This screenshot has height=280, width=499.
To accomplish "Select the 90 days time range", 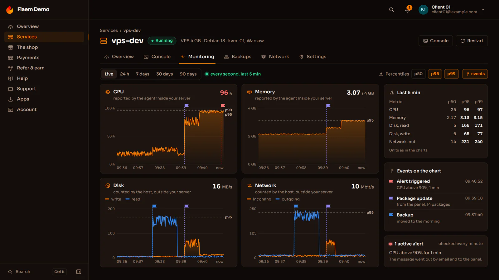I will pyautogui.click(x=188, y=74).
